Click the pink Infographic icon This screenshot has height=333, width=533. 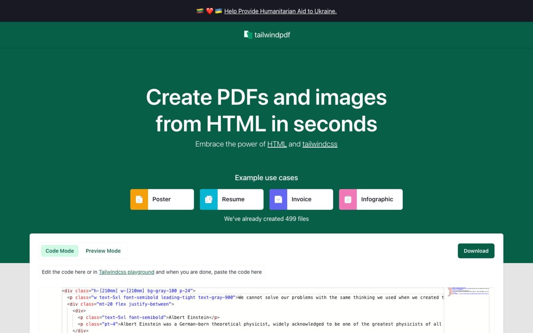coord(348,199)
